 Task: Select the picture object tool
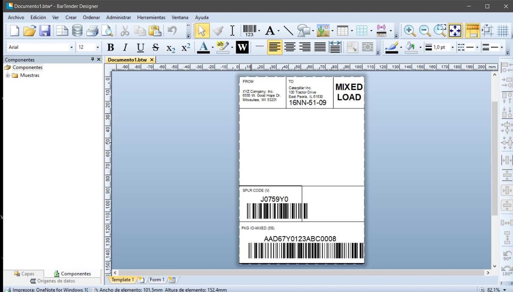[x=323, y=31]
